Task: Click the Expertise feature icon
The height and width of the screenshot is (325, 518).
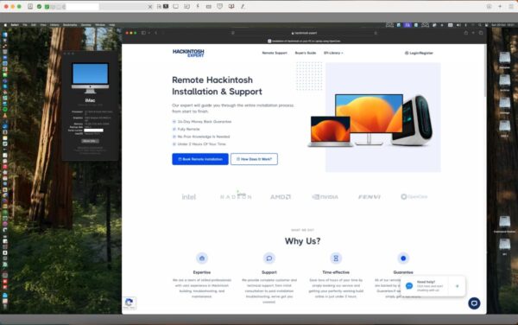Action: (x=202, y=258)
